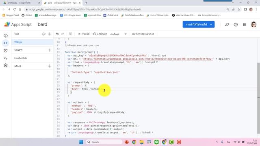
Task: Click the generativelanguage API URL in code
Action: [x=148, y=59]
